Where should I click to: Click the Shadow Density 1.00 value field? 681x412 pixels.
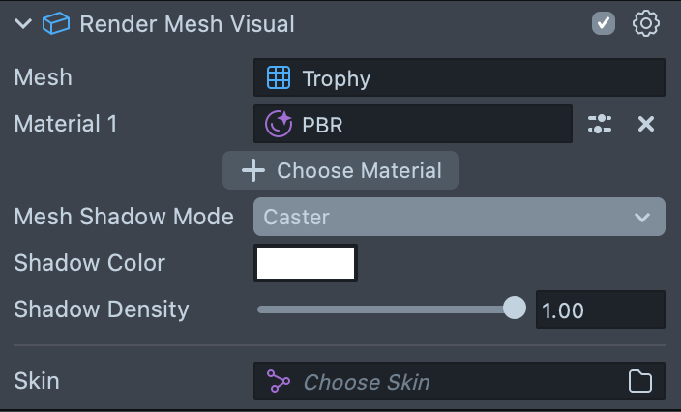point(600,309)
